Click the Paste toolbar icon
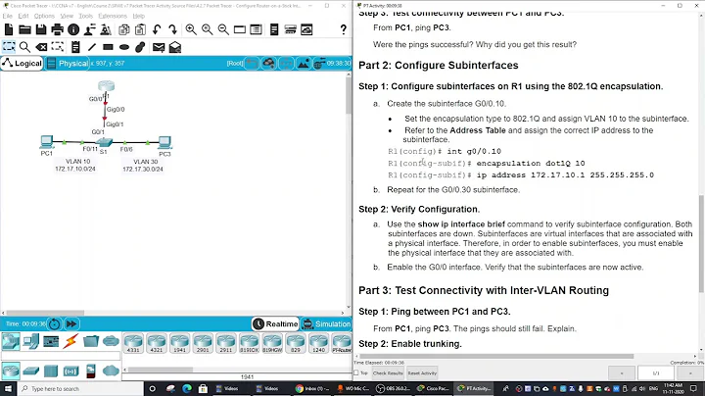This screenshot has width=705, height=396. [140, 29]
